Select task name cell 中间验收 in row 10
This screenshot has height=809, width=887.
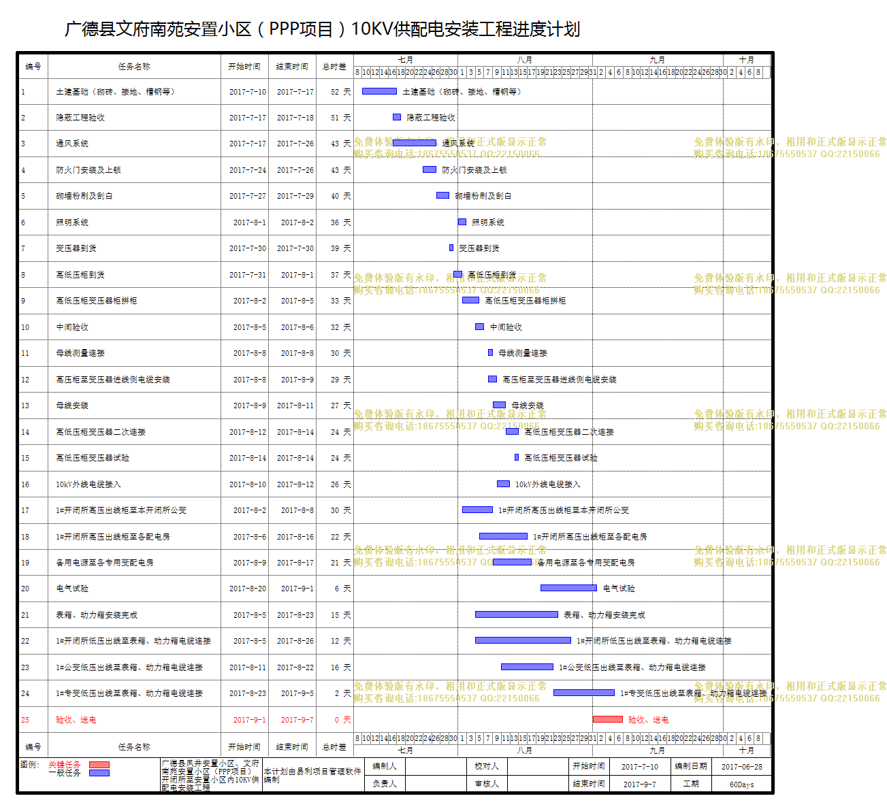tap(72, 327)
